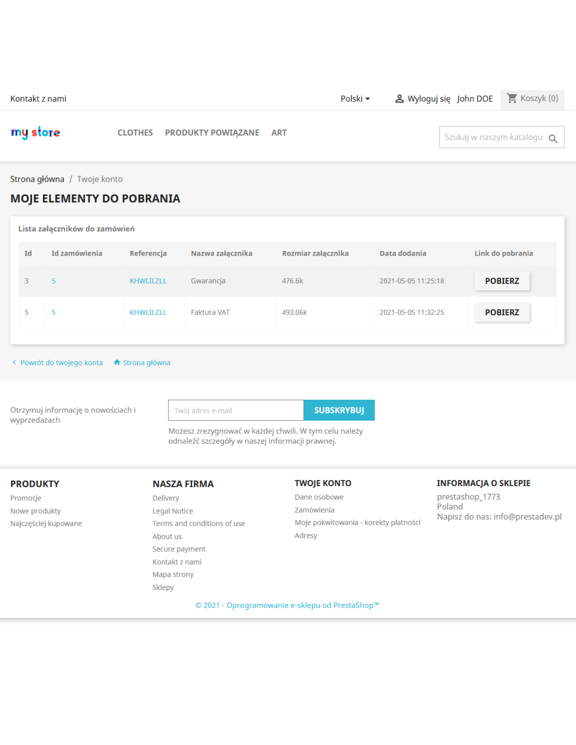Screen dimensions: 576x745
Task: Click the TWOJE KONTO footer heading
Action: pos(323,483)
